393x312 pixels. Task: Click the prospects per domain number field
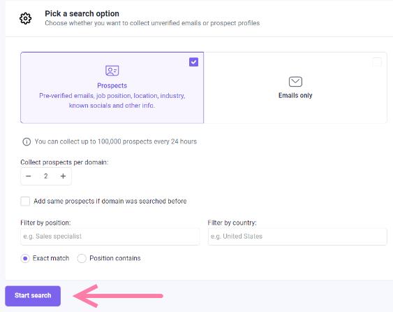(46, 176)
